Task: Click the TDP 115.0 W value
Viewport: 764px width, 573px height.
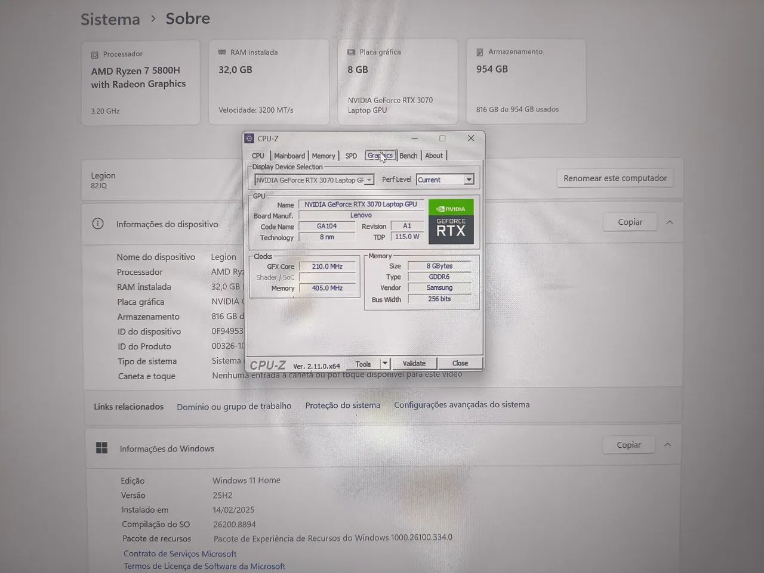Action: point(407,237)
